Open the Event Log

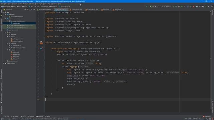(207, 117)
